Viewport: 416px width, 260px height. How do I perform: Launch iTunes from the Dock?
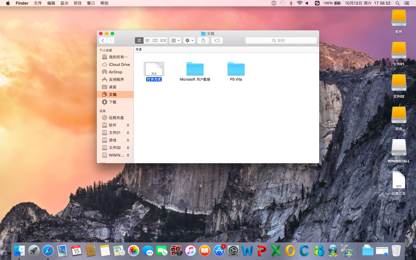pos(190,250)
